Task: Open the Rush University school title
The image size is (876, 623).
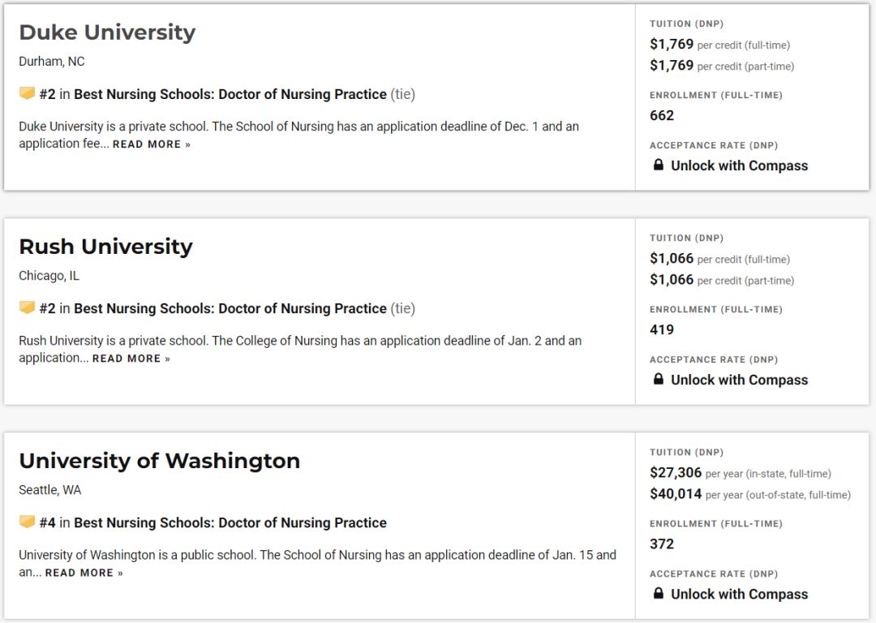Action: tap(105, 247)
